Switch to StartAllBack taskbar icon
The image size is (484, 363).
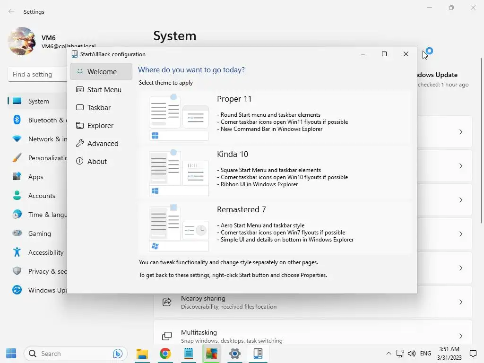coord(258,354)
